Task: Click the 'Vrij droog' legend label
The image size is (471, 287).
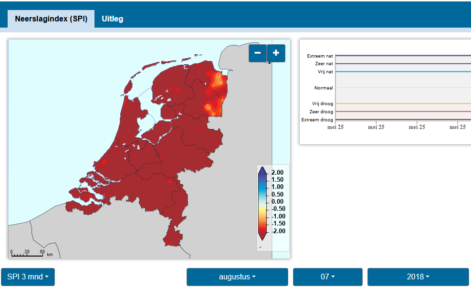Action: click(x=322, y=104)
